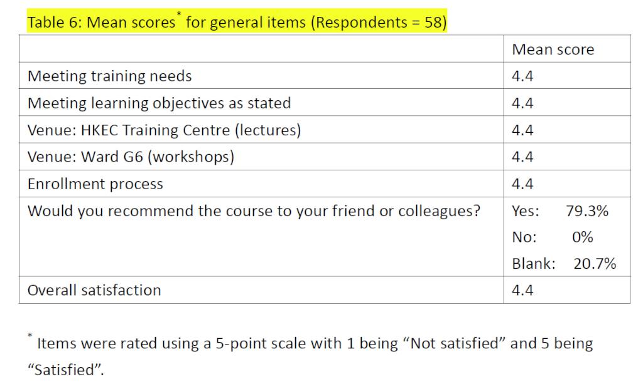The height and width of the screenshot is (389, 643).
Task: Click the Meeting learning objectives as stated label
Action: coord(159,103)
